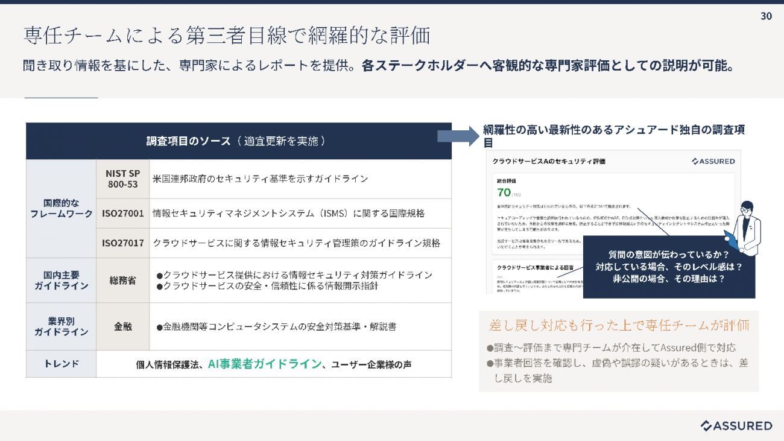Click the ASSURED logo in the footer
Viewport: 784px width, 441px height.
[x=736, y=426]
